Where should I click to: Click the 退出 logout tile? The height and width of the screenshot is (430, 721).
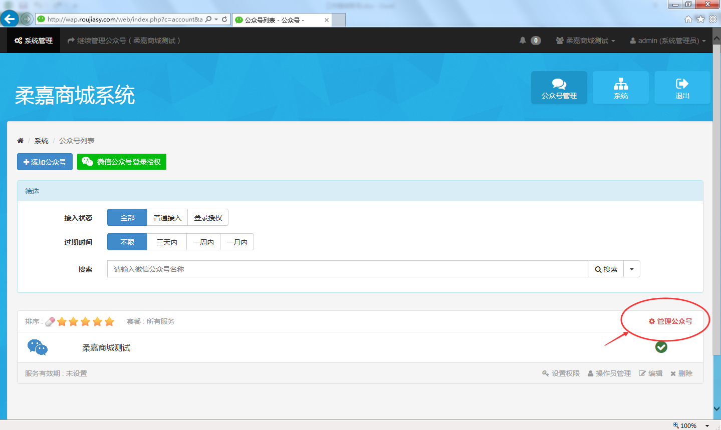(x=682, y=88)
